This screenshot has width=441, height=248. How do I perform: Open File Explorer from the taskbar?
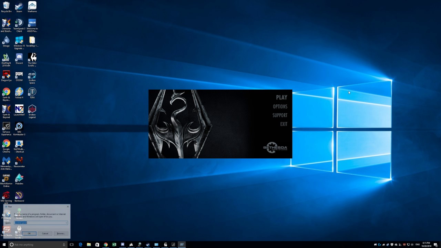[89, 245]
